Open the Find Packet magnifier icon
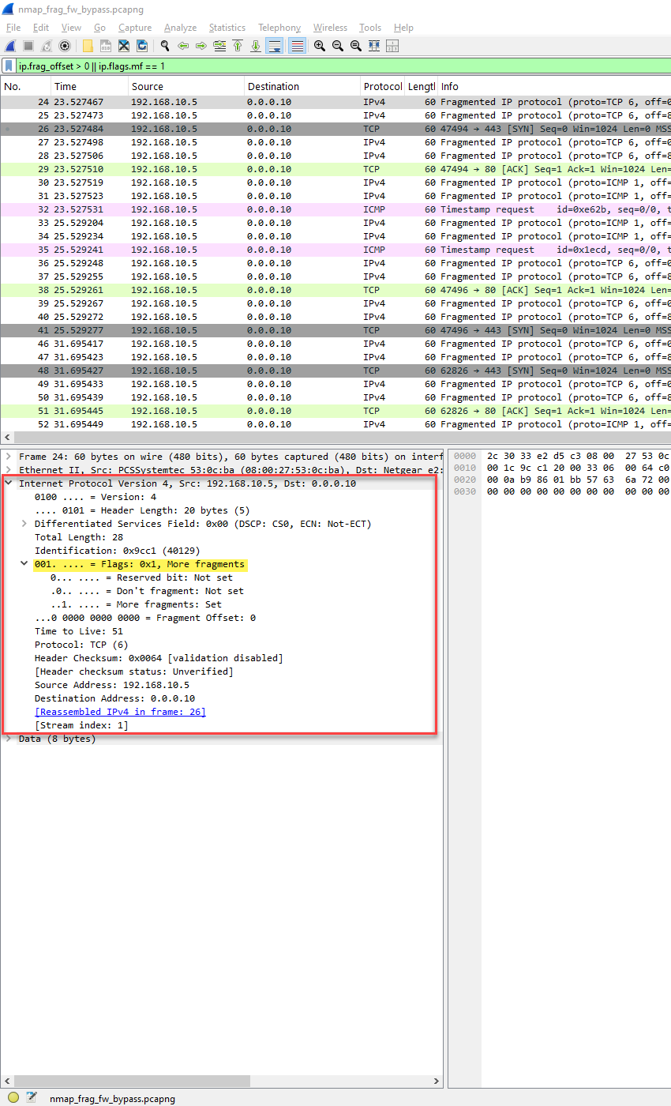 (x=164, y=46)
